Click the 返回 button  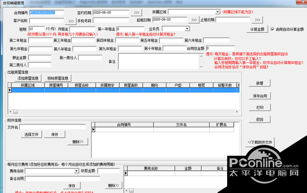260,119
